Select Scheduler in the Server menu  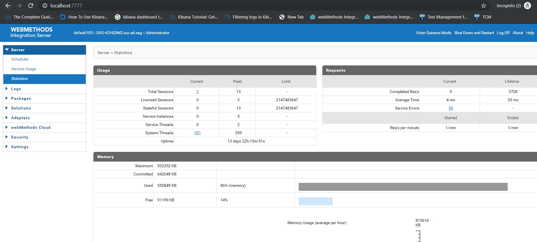20,59
